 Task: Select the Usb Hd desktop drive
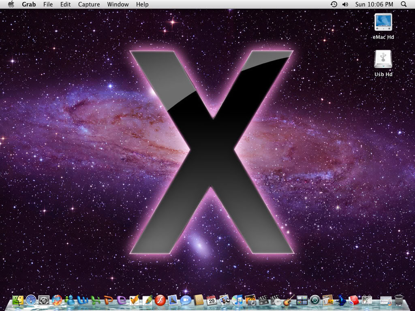[383, 64]
